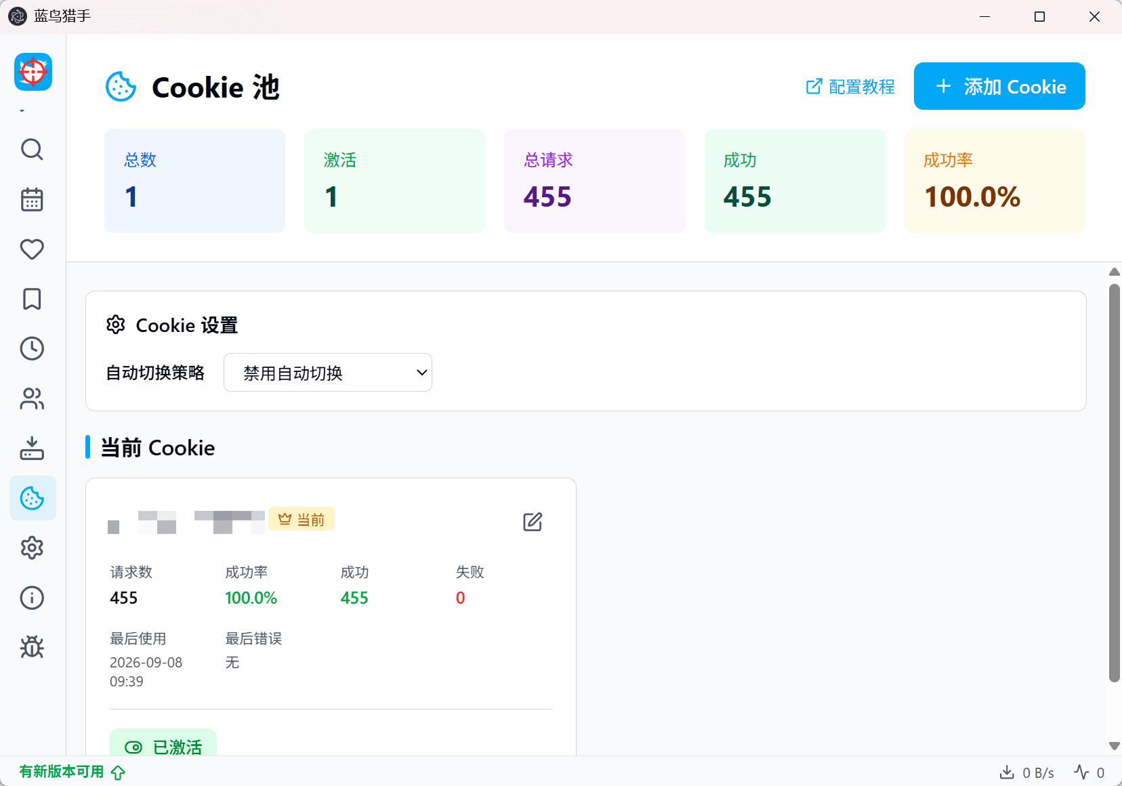Viewport: 1122px width, 786px height.
Task: Click the scrollbar down arrow
Action: 1114,746
